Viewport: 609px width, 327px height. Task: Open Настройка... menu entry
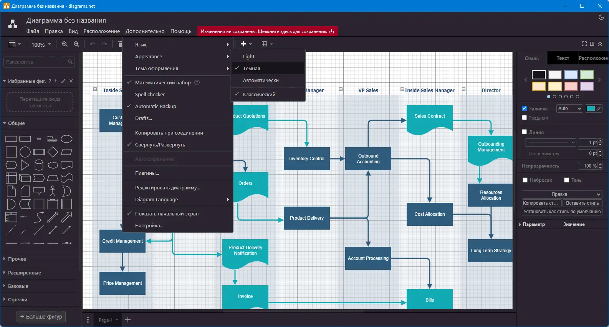(178, 225)
